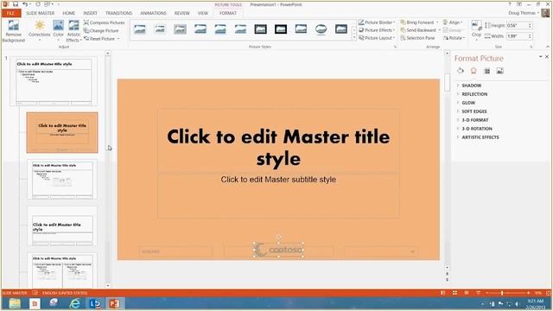Open Picture Effects dropdown
This screenshot has height=311, width=553.
[x=377, y=30]
